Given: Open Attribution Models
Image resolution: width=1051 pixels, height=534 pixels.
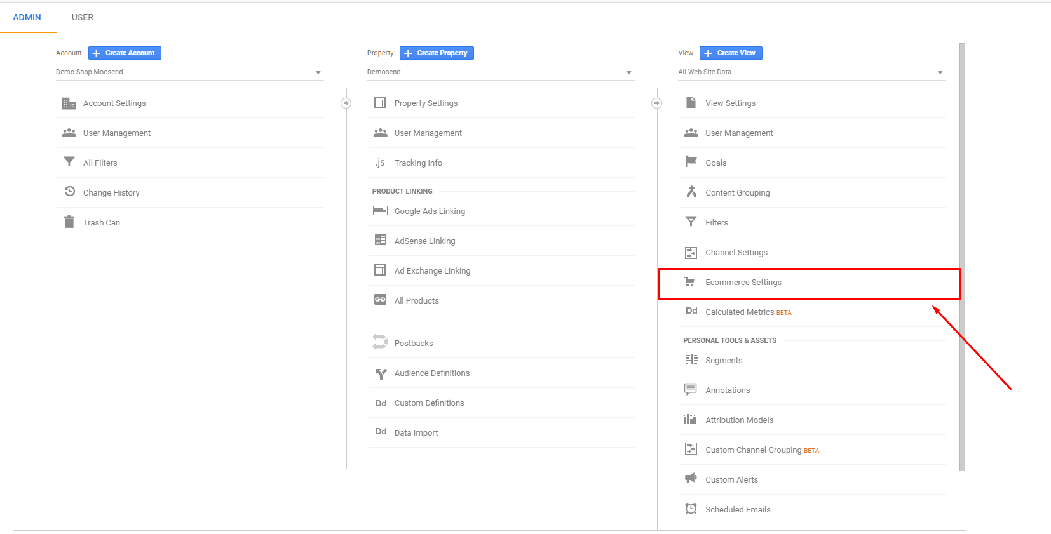Looking at the screenshot, I should point(812,420).
